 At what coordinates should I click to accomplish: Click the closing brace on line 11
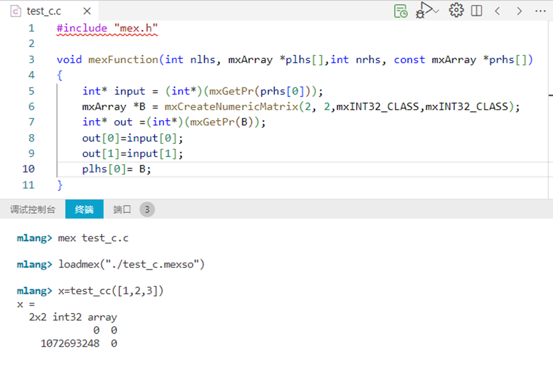point(59,185)
